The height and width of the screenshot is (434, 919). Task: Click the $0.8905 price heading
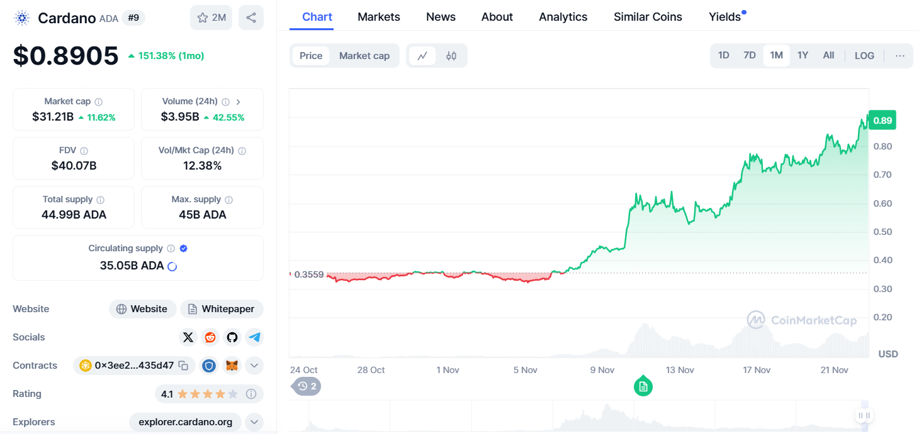click(65, 56)
